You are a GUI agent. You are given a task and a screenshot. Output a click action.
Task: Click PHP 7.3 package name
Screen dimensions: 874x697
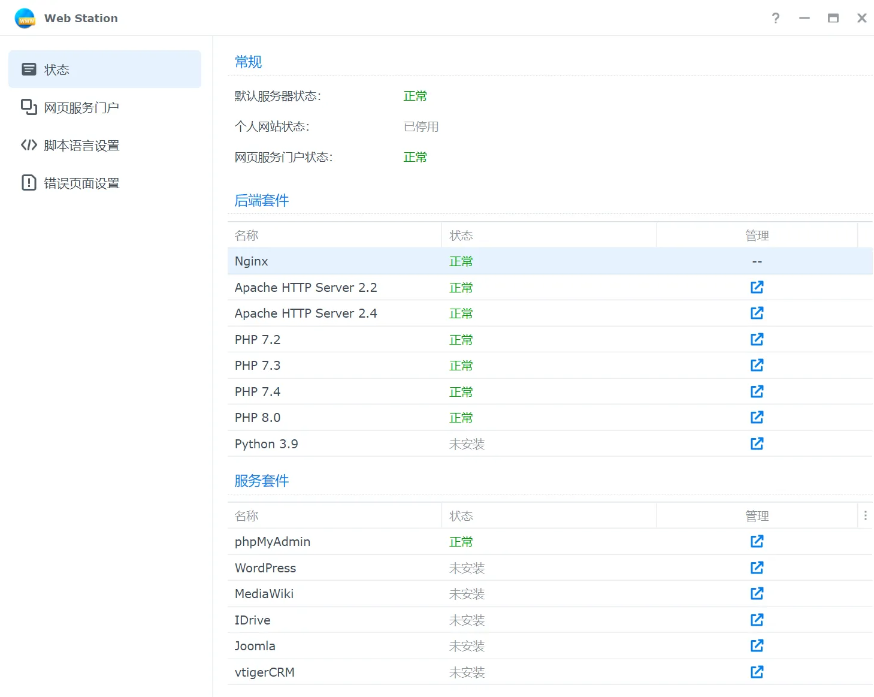(258, 365)
